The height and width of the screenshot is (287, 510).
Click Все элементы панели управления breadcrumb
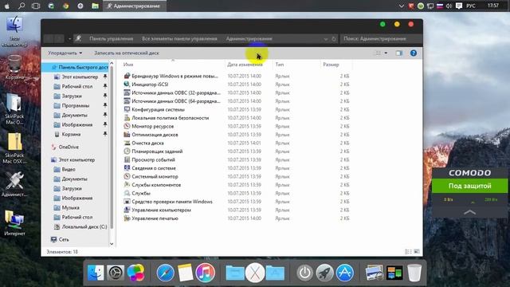coord(179,39)
